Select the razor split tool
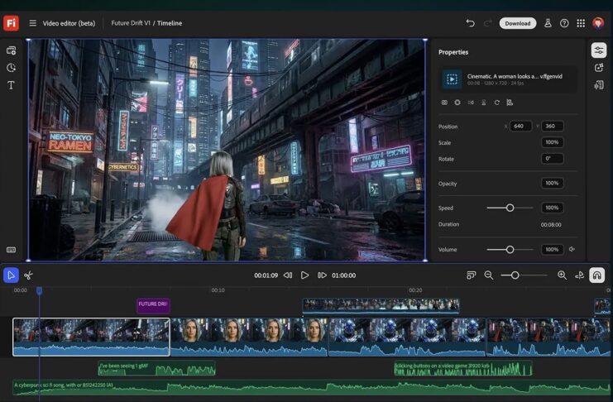Screen dimensions: 613x402 pyautogui.click(x=28, y=275)
